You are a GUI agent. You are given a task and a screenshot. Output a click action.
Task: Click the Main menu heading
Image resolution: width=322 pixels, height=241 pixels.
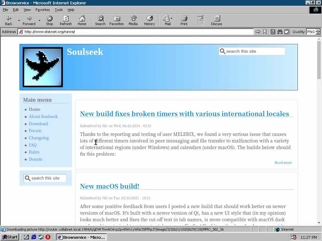[x=37, y=100]
